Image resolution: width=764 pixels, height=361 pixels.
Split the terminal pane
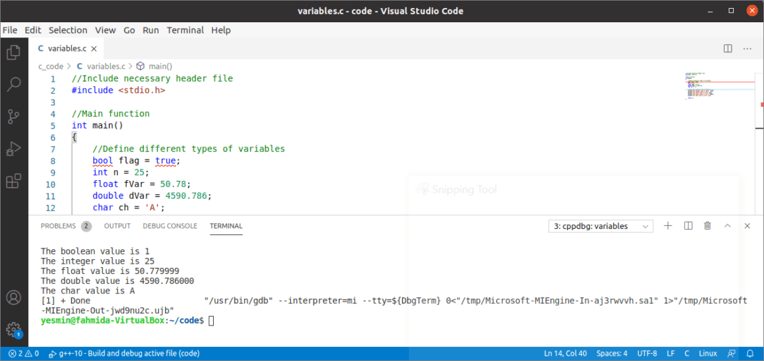[x=688, y=226]
